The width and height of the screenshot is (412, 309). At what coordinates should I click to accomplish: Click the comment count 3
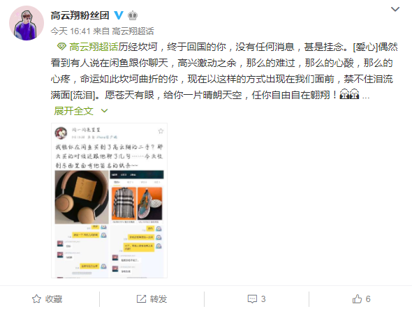[x=263, y=299]
